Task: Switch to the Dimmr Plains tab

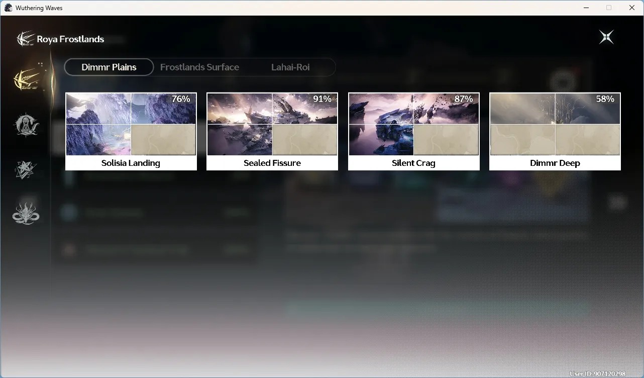Action: [x=109, y=67]
